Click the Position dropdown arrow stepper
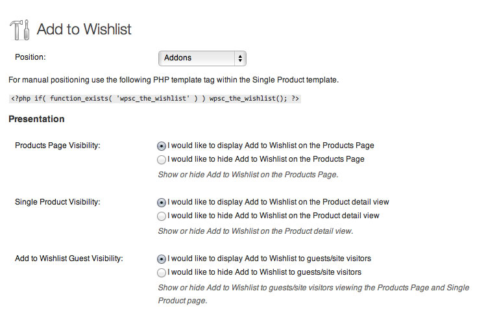This screenshot has height=328, width=497. [x=240, y=58]
